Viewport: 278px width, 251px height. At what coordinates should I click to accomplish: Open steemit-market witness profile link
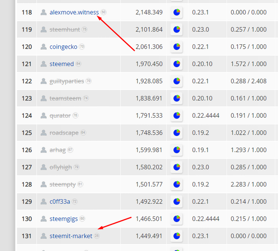(x=71, y=236)
